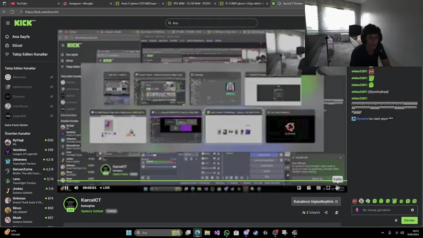Viewport: 423px width, 238px height.
Task: Open the followed channel Elyxonn
Action: [29, 97]
